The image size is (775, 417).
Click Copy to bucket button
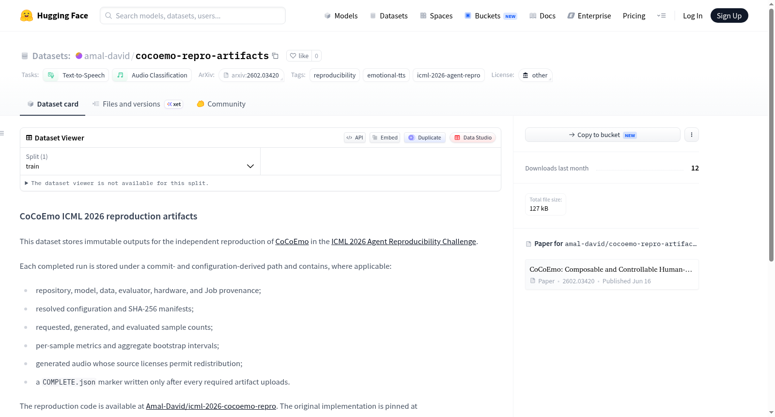click(x=603, y=135)
